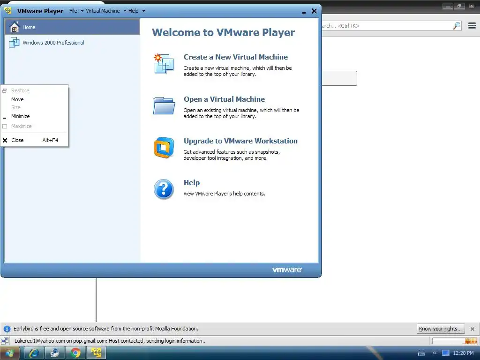Choose Close Alt+F4 from the context menu

[x=34, y=140]
